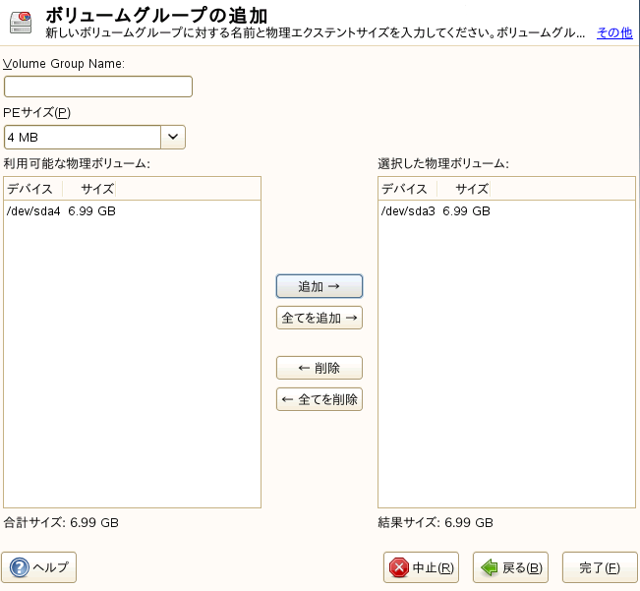
Task: Click the help question mark icon
Action: (19, 567)
